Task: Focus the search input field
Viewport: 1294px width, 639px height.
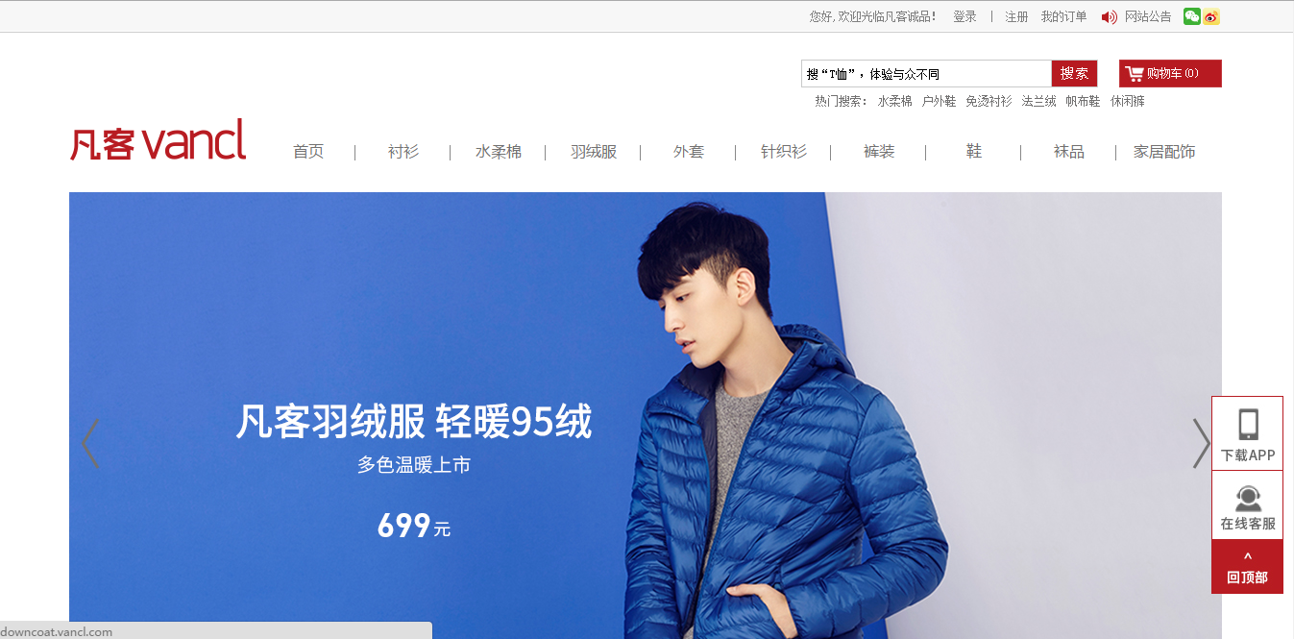Action: [926, 74]
